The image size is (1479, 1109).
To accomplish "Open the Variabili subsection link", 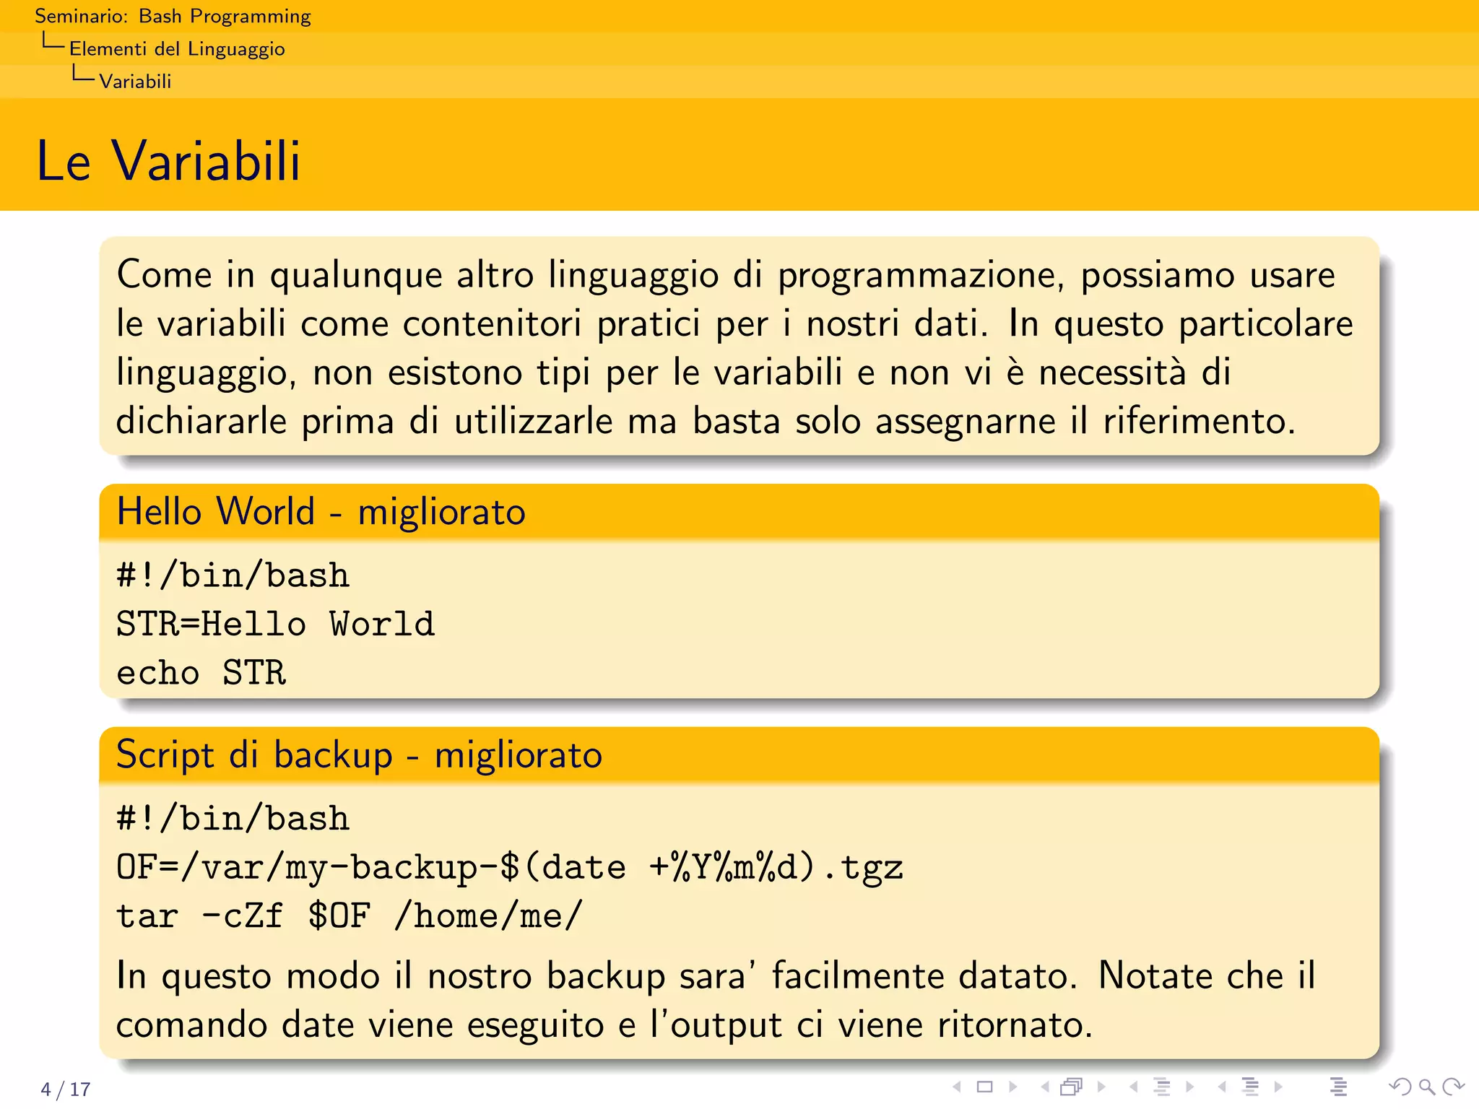I will point(135,81).
